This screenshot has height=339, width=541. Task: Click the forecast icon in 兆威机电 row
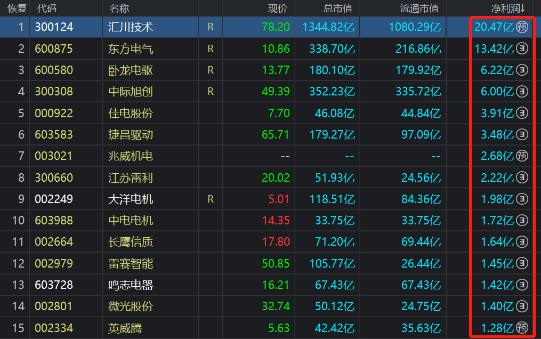522,156
